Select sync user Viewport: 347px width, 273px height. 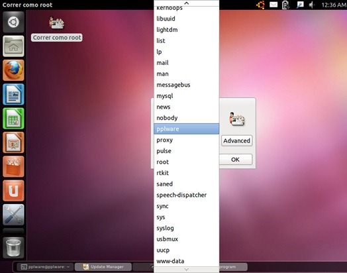(x=187, y=206)
